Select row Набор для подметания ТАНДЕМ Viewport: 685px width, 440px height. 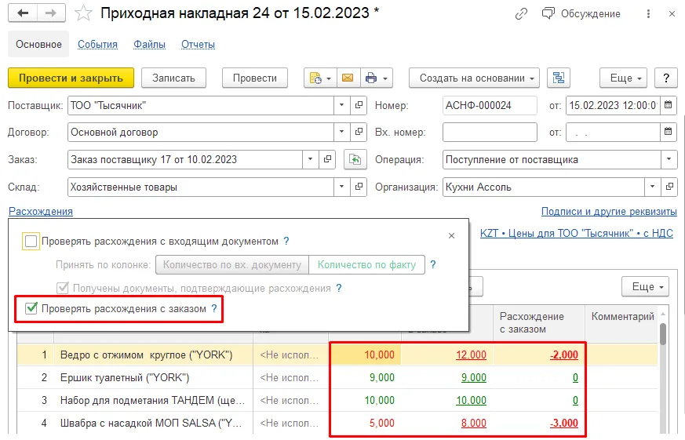[337, 400]
